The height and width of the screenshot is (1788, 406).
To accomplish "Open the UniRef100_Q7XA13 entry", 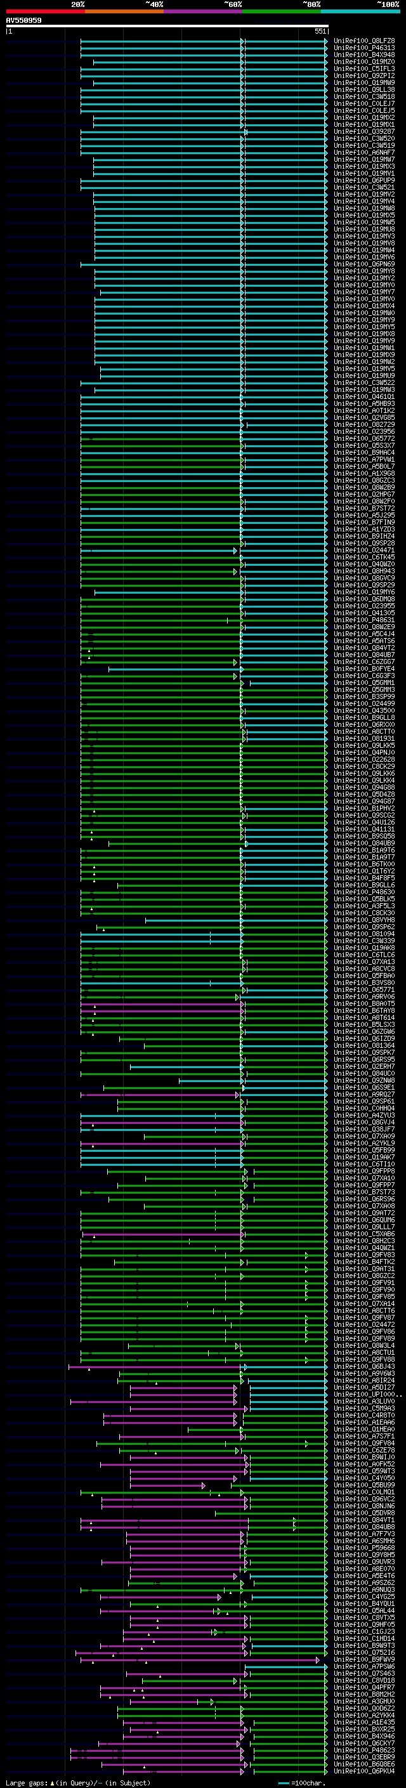I will tap(364, 962).
